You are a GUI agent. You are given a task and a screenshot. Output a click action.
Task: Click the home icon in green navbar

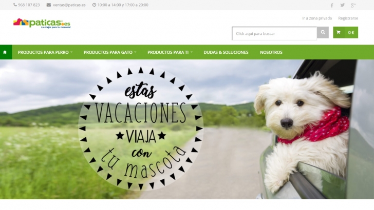pyautogui.click(x=5, y=52)
